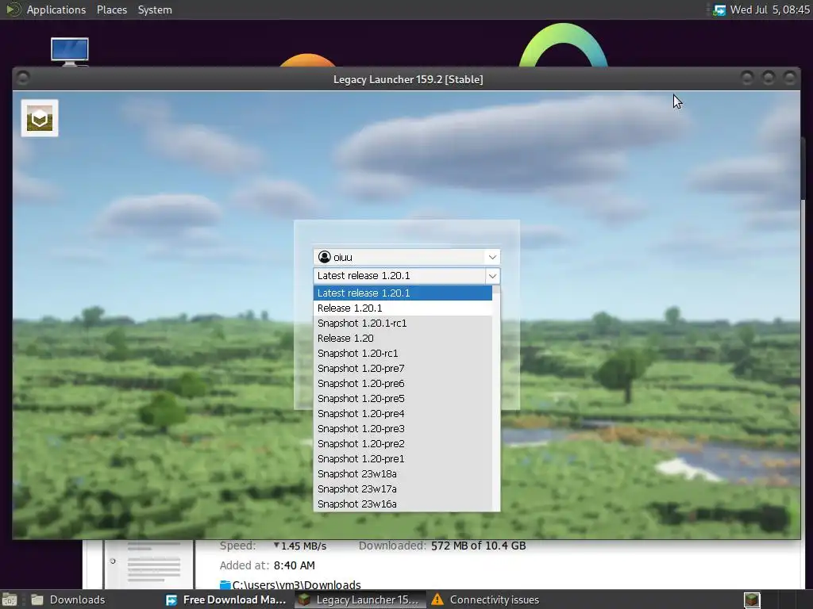Select Snapshot 1.20-pre3

403,428
